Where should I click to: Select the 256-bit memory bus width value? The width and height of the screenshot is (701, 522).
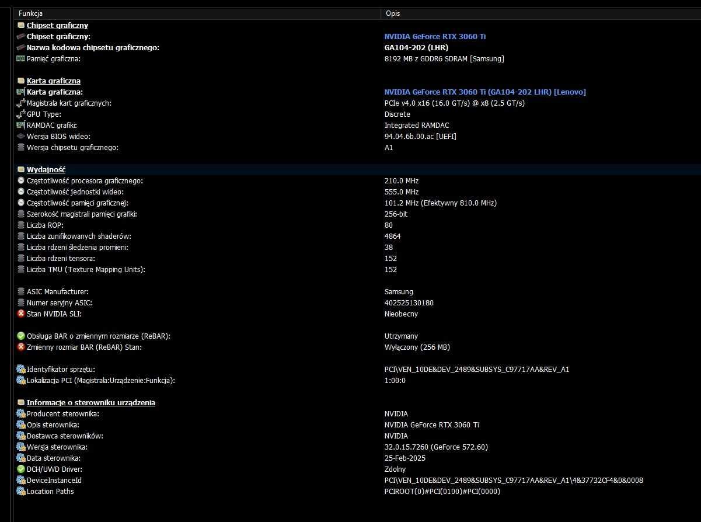click(x=396, y=214)
